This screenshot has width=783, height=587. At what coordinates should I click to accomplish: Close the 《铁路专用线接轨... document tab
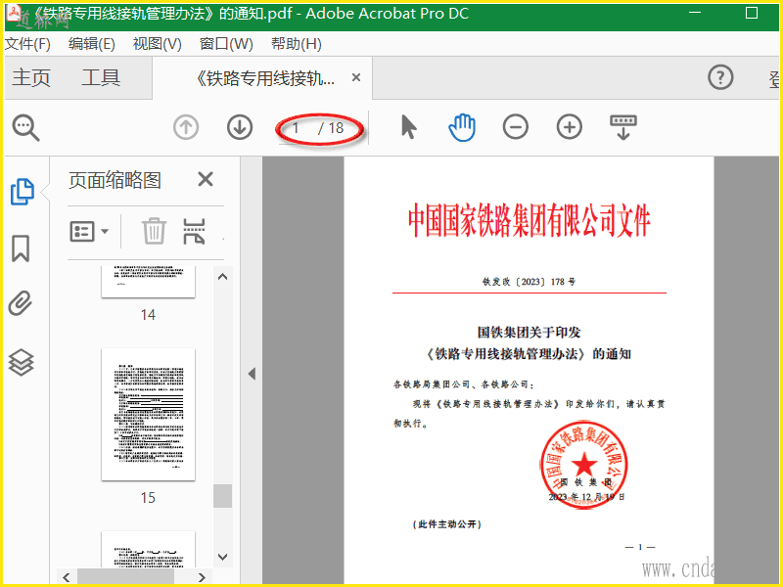[x=356, y=77]
